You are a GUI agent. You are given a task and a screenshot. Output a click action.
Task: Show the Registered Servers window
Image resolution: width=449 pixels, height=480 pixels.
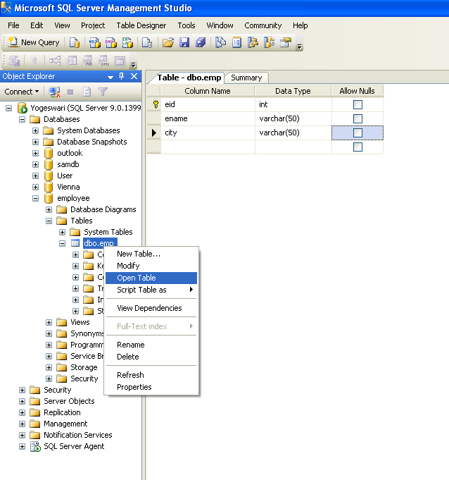[220, 42]
